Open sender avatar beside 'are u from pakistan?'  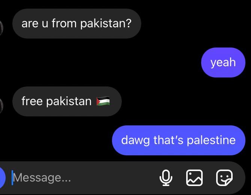1,28
